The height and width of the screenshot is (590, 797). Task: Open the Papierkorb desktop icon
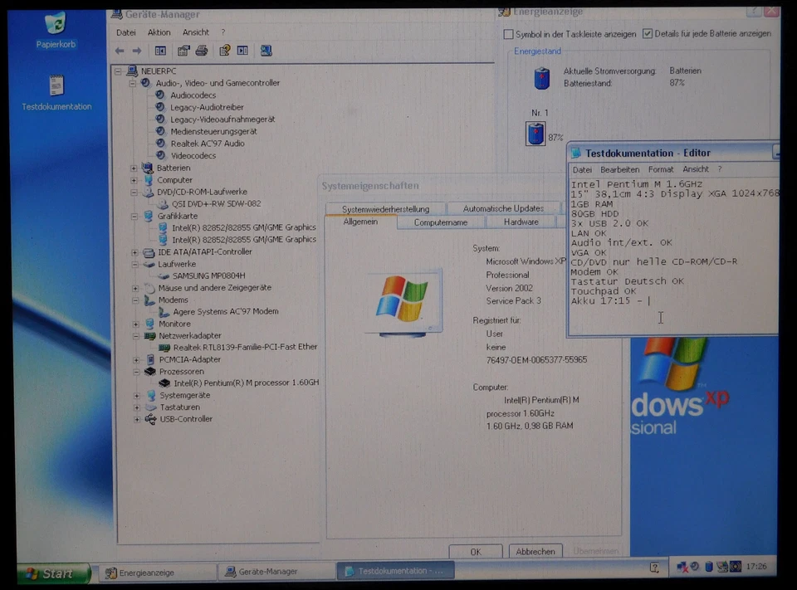(55, 31)
